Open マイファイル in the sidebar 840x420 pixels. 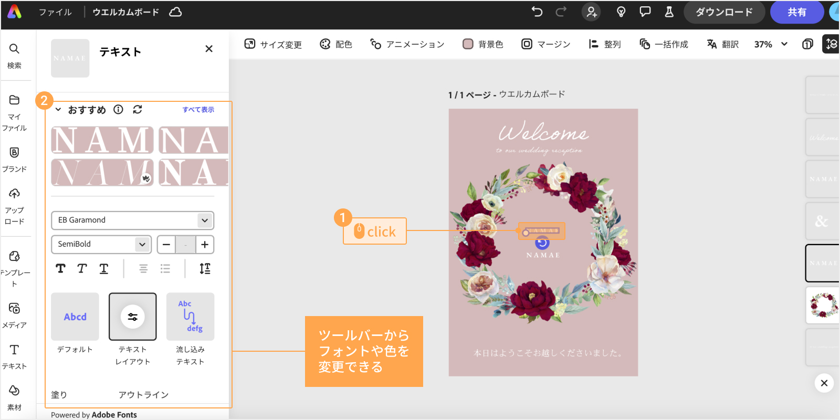(x=14, y=113)
